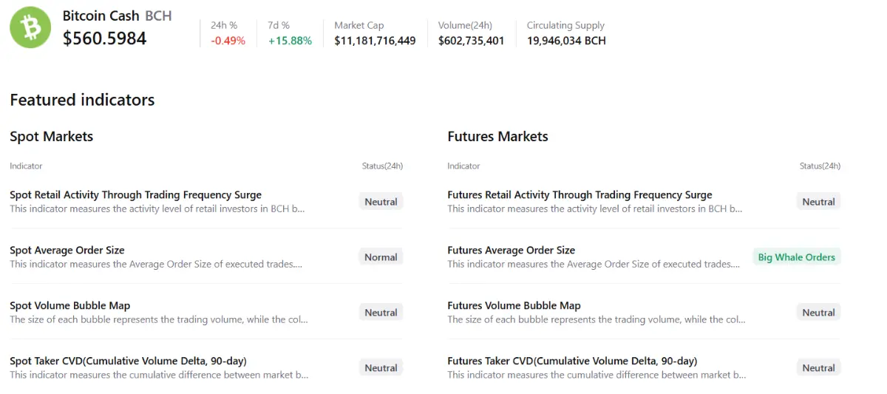This screenshot has width=887, height=394.
Task: Click Neutral badge for Spot Volume Bubble Map
Action: point(381,313)
